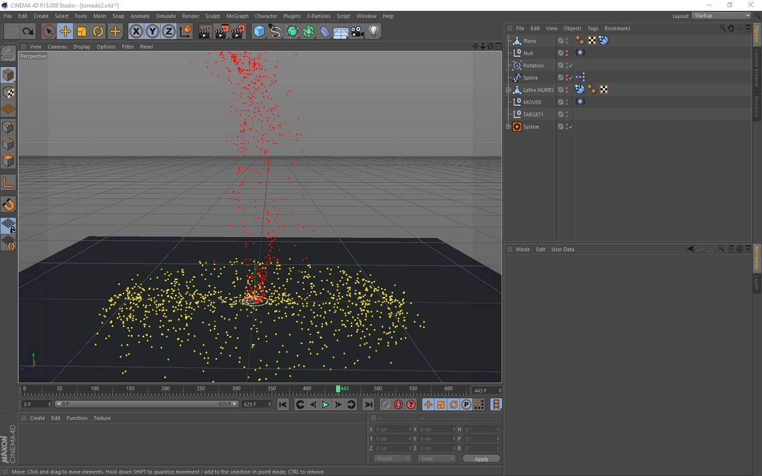Open the Floor environment icon
Screen dimensions: 762x476
pos(341,31)
